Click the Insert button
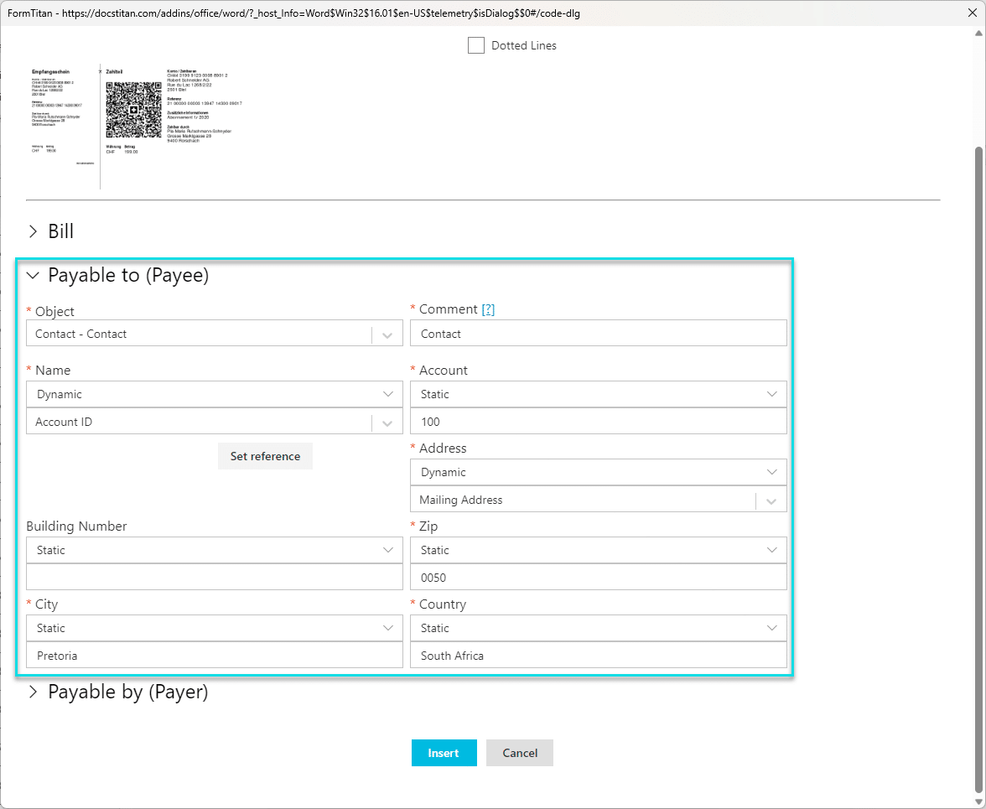Viewport: 986px width, 809px height. [x=444, y=753]
